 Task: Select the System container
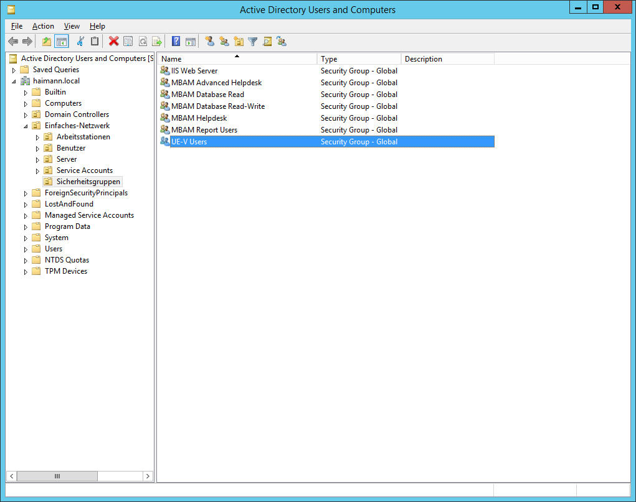(57, 238)
